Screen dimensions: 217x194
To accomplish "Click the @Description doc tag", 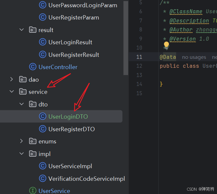I will click(189, 21).
